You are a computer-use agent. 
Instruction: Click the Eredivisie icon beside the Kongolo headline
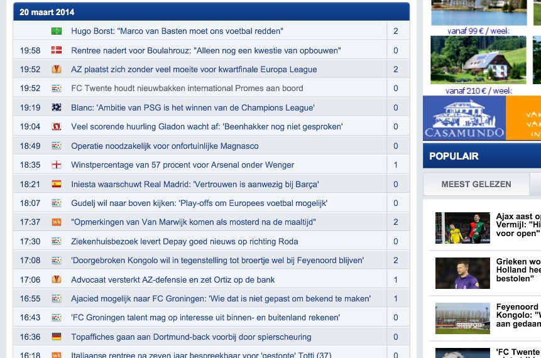click(57, 261)
